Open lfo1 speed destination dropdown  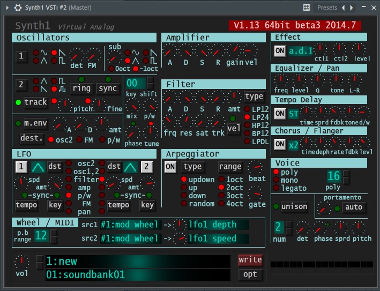[218, 238]
